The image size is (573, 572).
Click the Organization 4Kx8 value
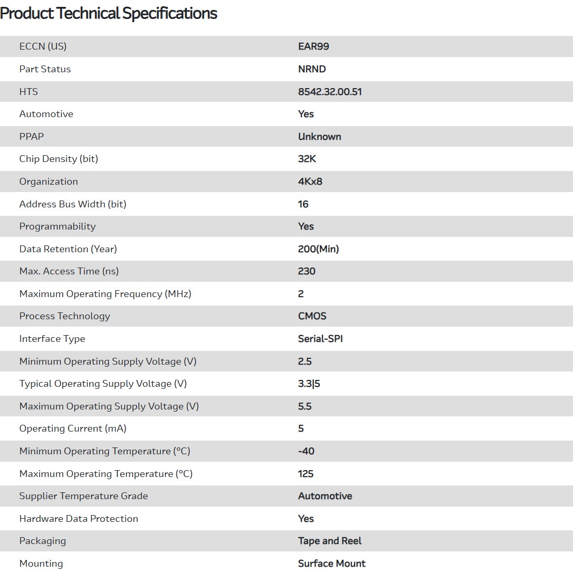[310, 182]
